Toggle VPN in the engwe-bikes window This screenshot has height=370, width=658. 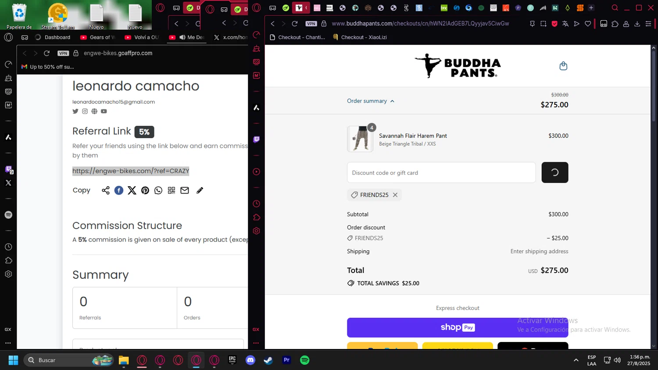click(63, 53)
